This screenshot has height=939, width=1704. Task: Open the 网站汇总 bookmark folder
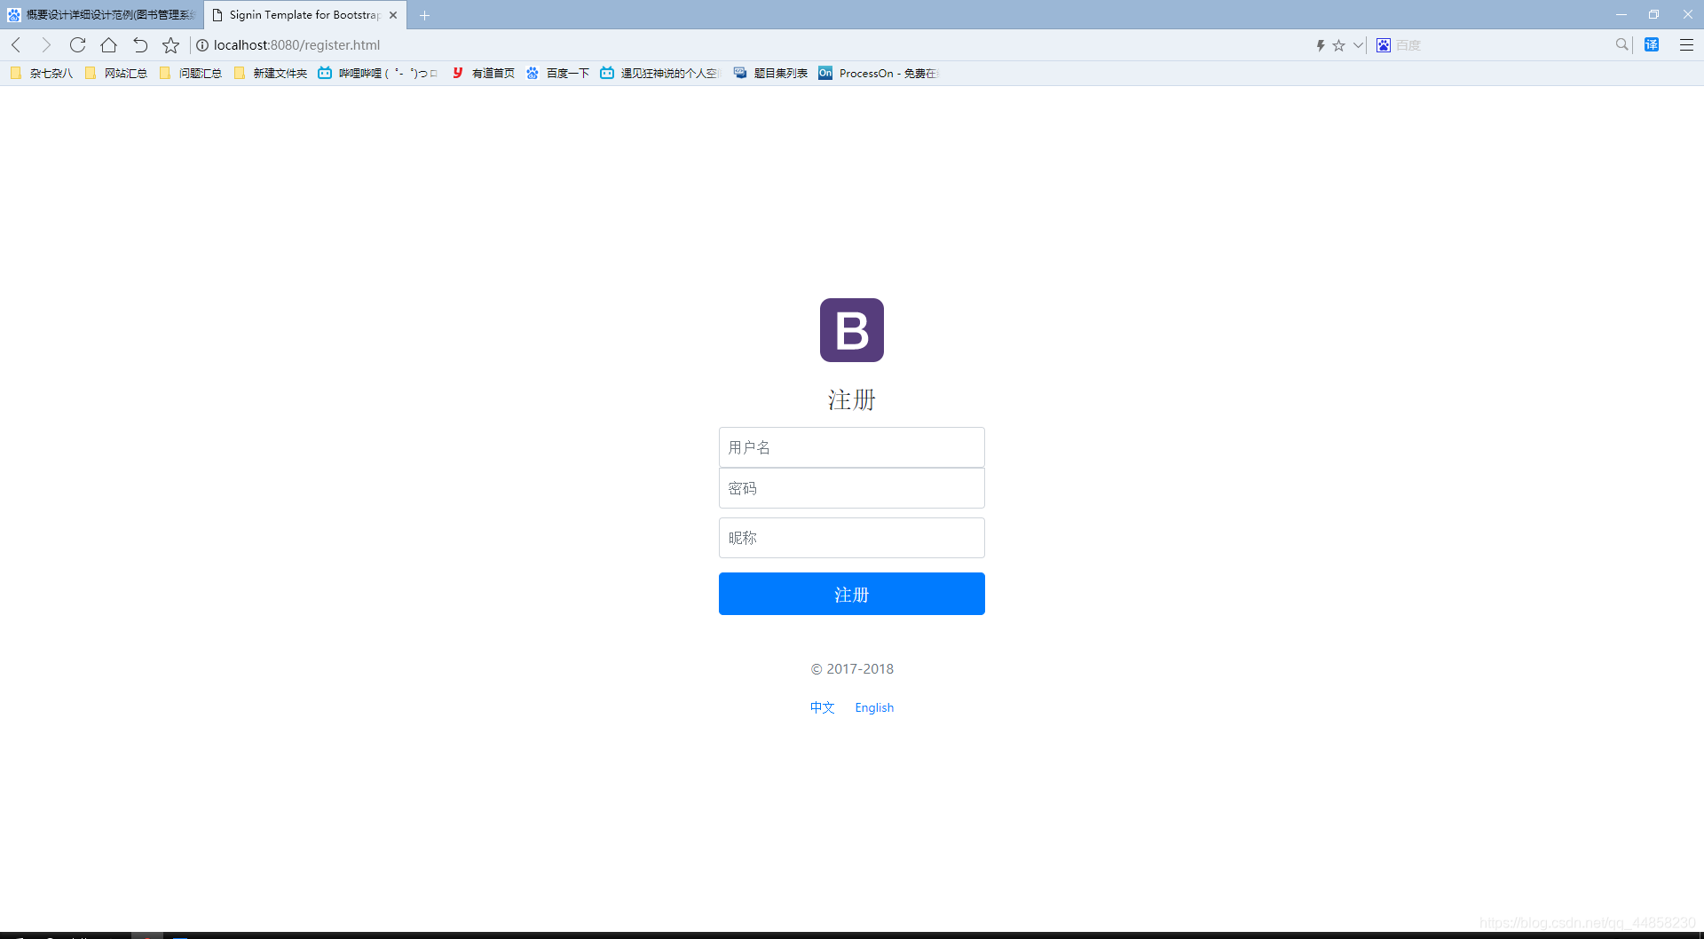(116, 73)
